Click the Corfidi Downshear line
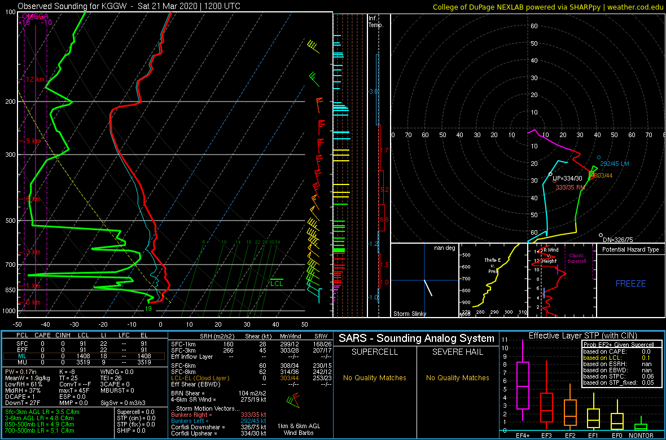This screenshot has width=666, height=440. tap(219, 427)
